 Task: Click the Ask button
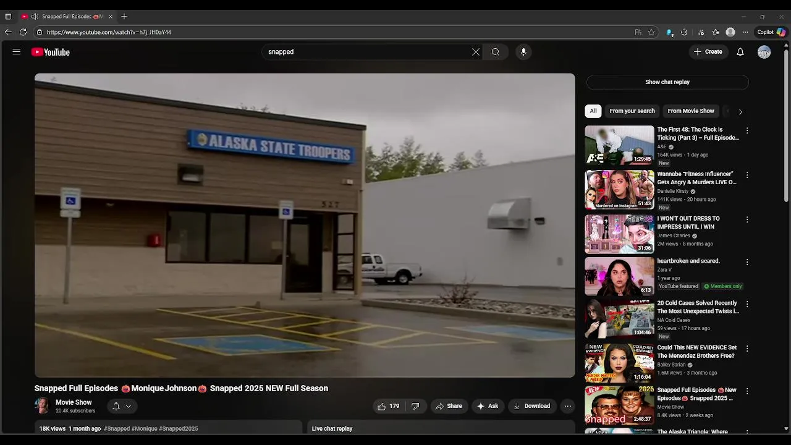click(487, 406)
